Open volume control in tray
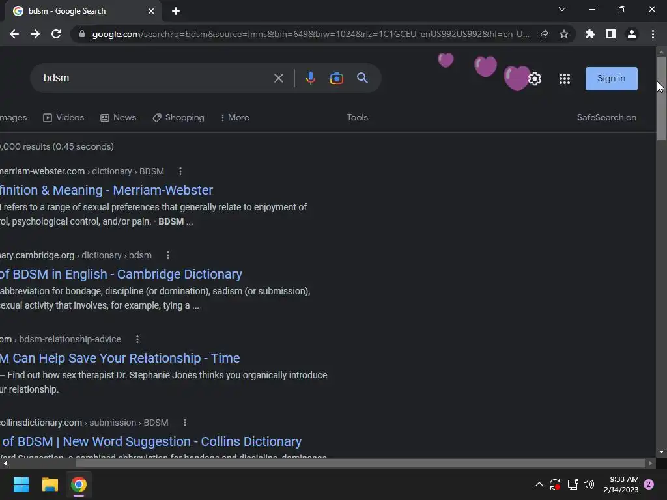This screenshot has width=667, height=500. click(589, 484)
